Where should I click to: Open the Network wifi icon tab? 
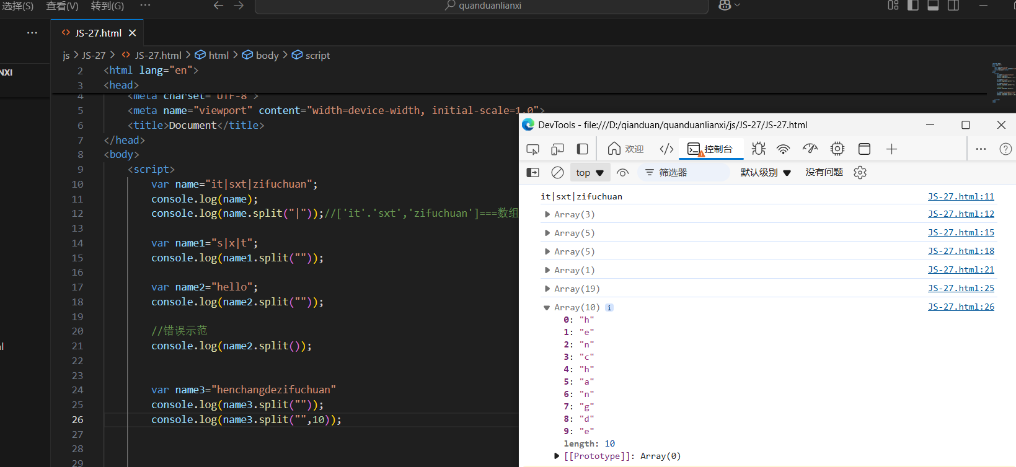coord(784,149)
